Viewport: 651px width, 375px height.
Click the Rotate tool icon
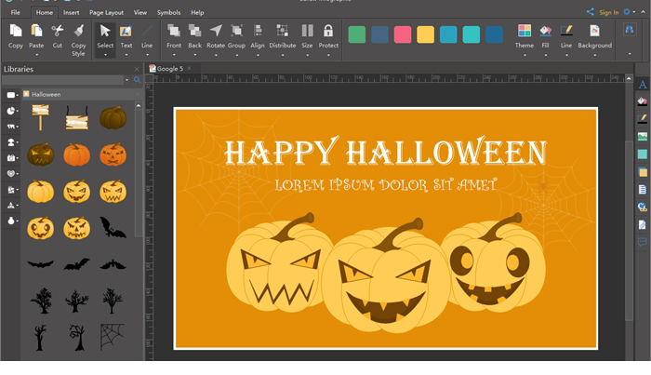(216, 31)
